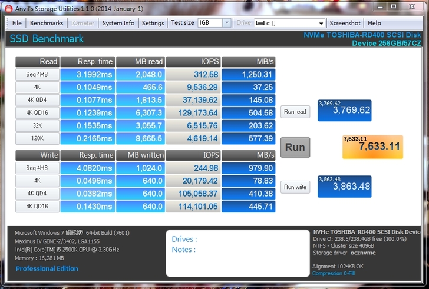Click the Intel Core i5-2500K CPU text

click(67, 250)
